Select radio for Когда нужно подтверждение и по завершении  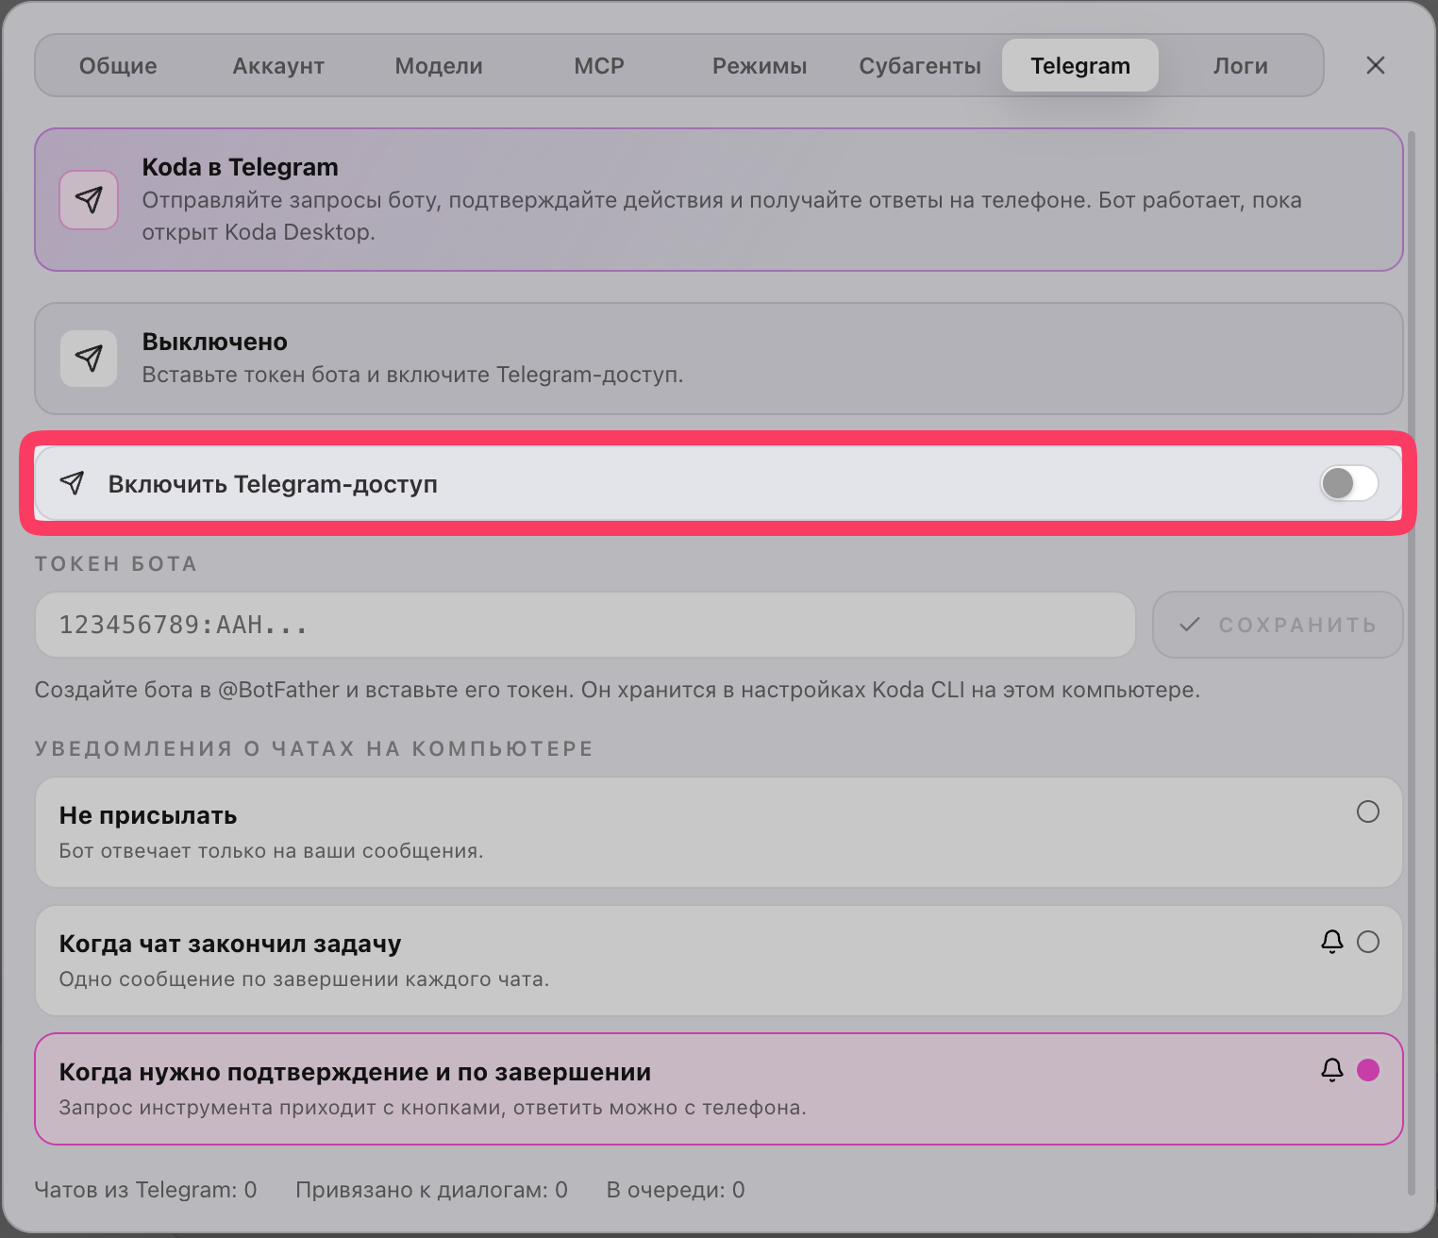tap(1368, 1070)
